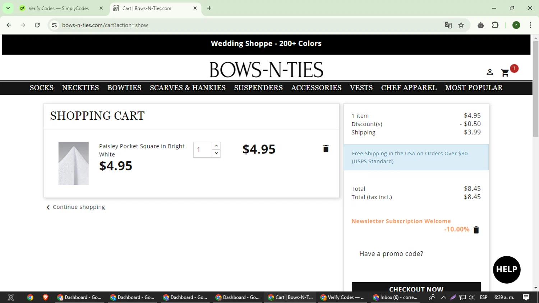Switch to Verify Codes SimplyCodes tab
539x303 pixels.
59,8
